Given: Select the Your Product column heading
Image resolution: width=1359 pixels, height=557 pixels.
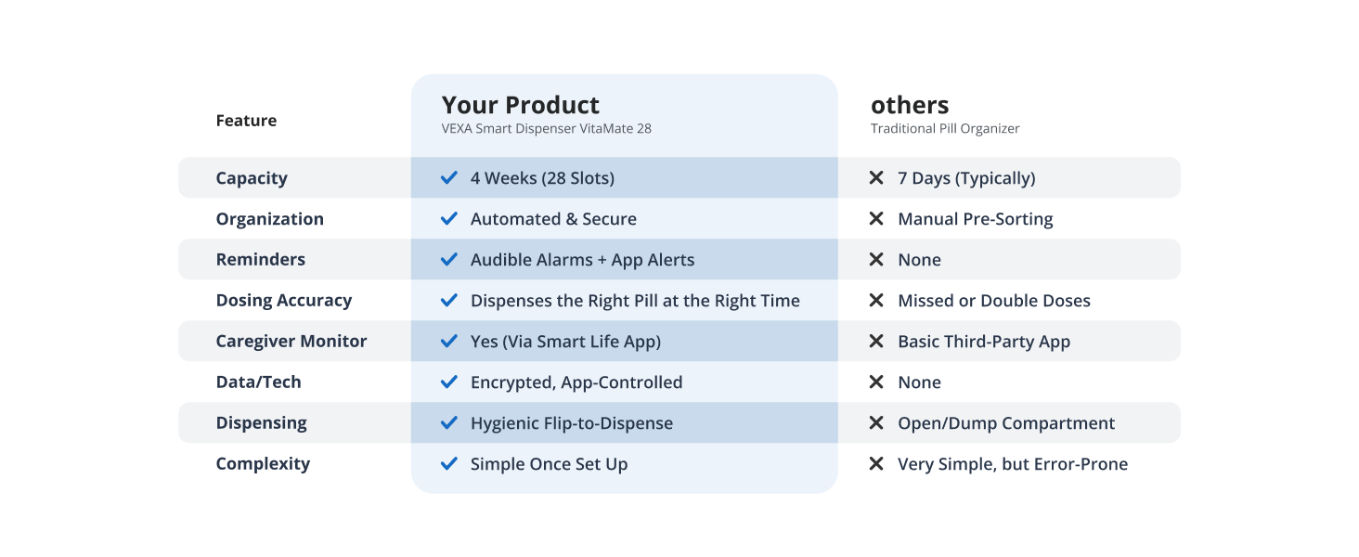Looking at the screenshot, I should pyautogui.click(x=521, y=105).
